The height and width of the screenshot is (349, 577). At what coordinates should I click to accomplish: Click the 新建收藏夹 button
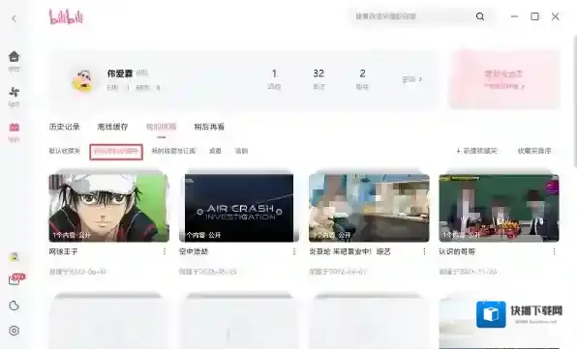point(477,151)
